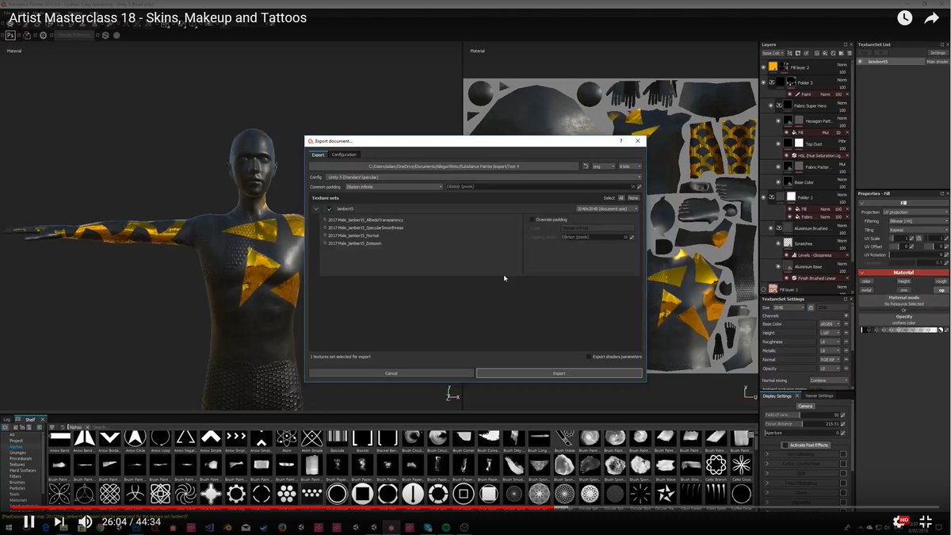The width and height of the screenshot is (951, 535).
Task: Toggle the color material channel button
Action: click(x=866, y=281)
